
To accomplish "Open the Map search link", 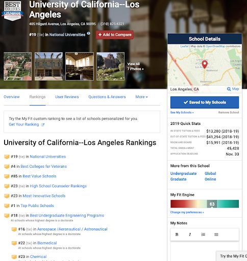I will tap(233, 89).
